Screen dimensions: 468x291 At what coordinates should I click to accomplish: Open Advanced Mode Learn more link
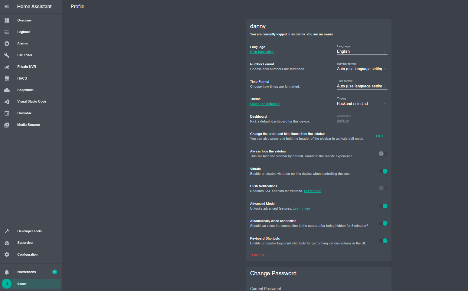click(x=301, y=209)
